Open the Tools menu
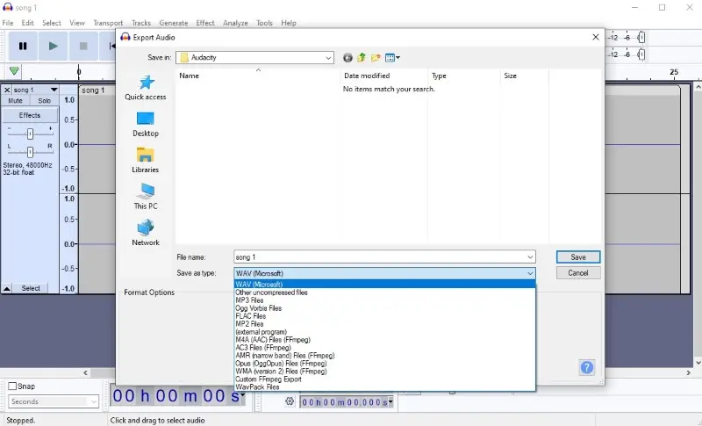This screenshot has width=702, height=426. [264, 23]
